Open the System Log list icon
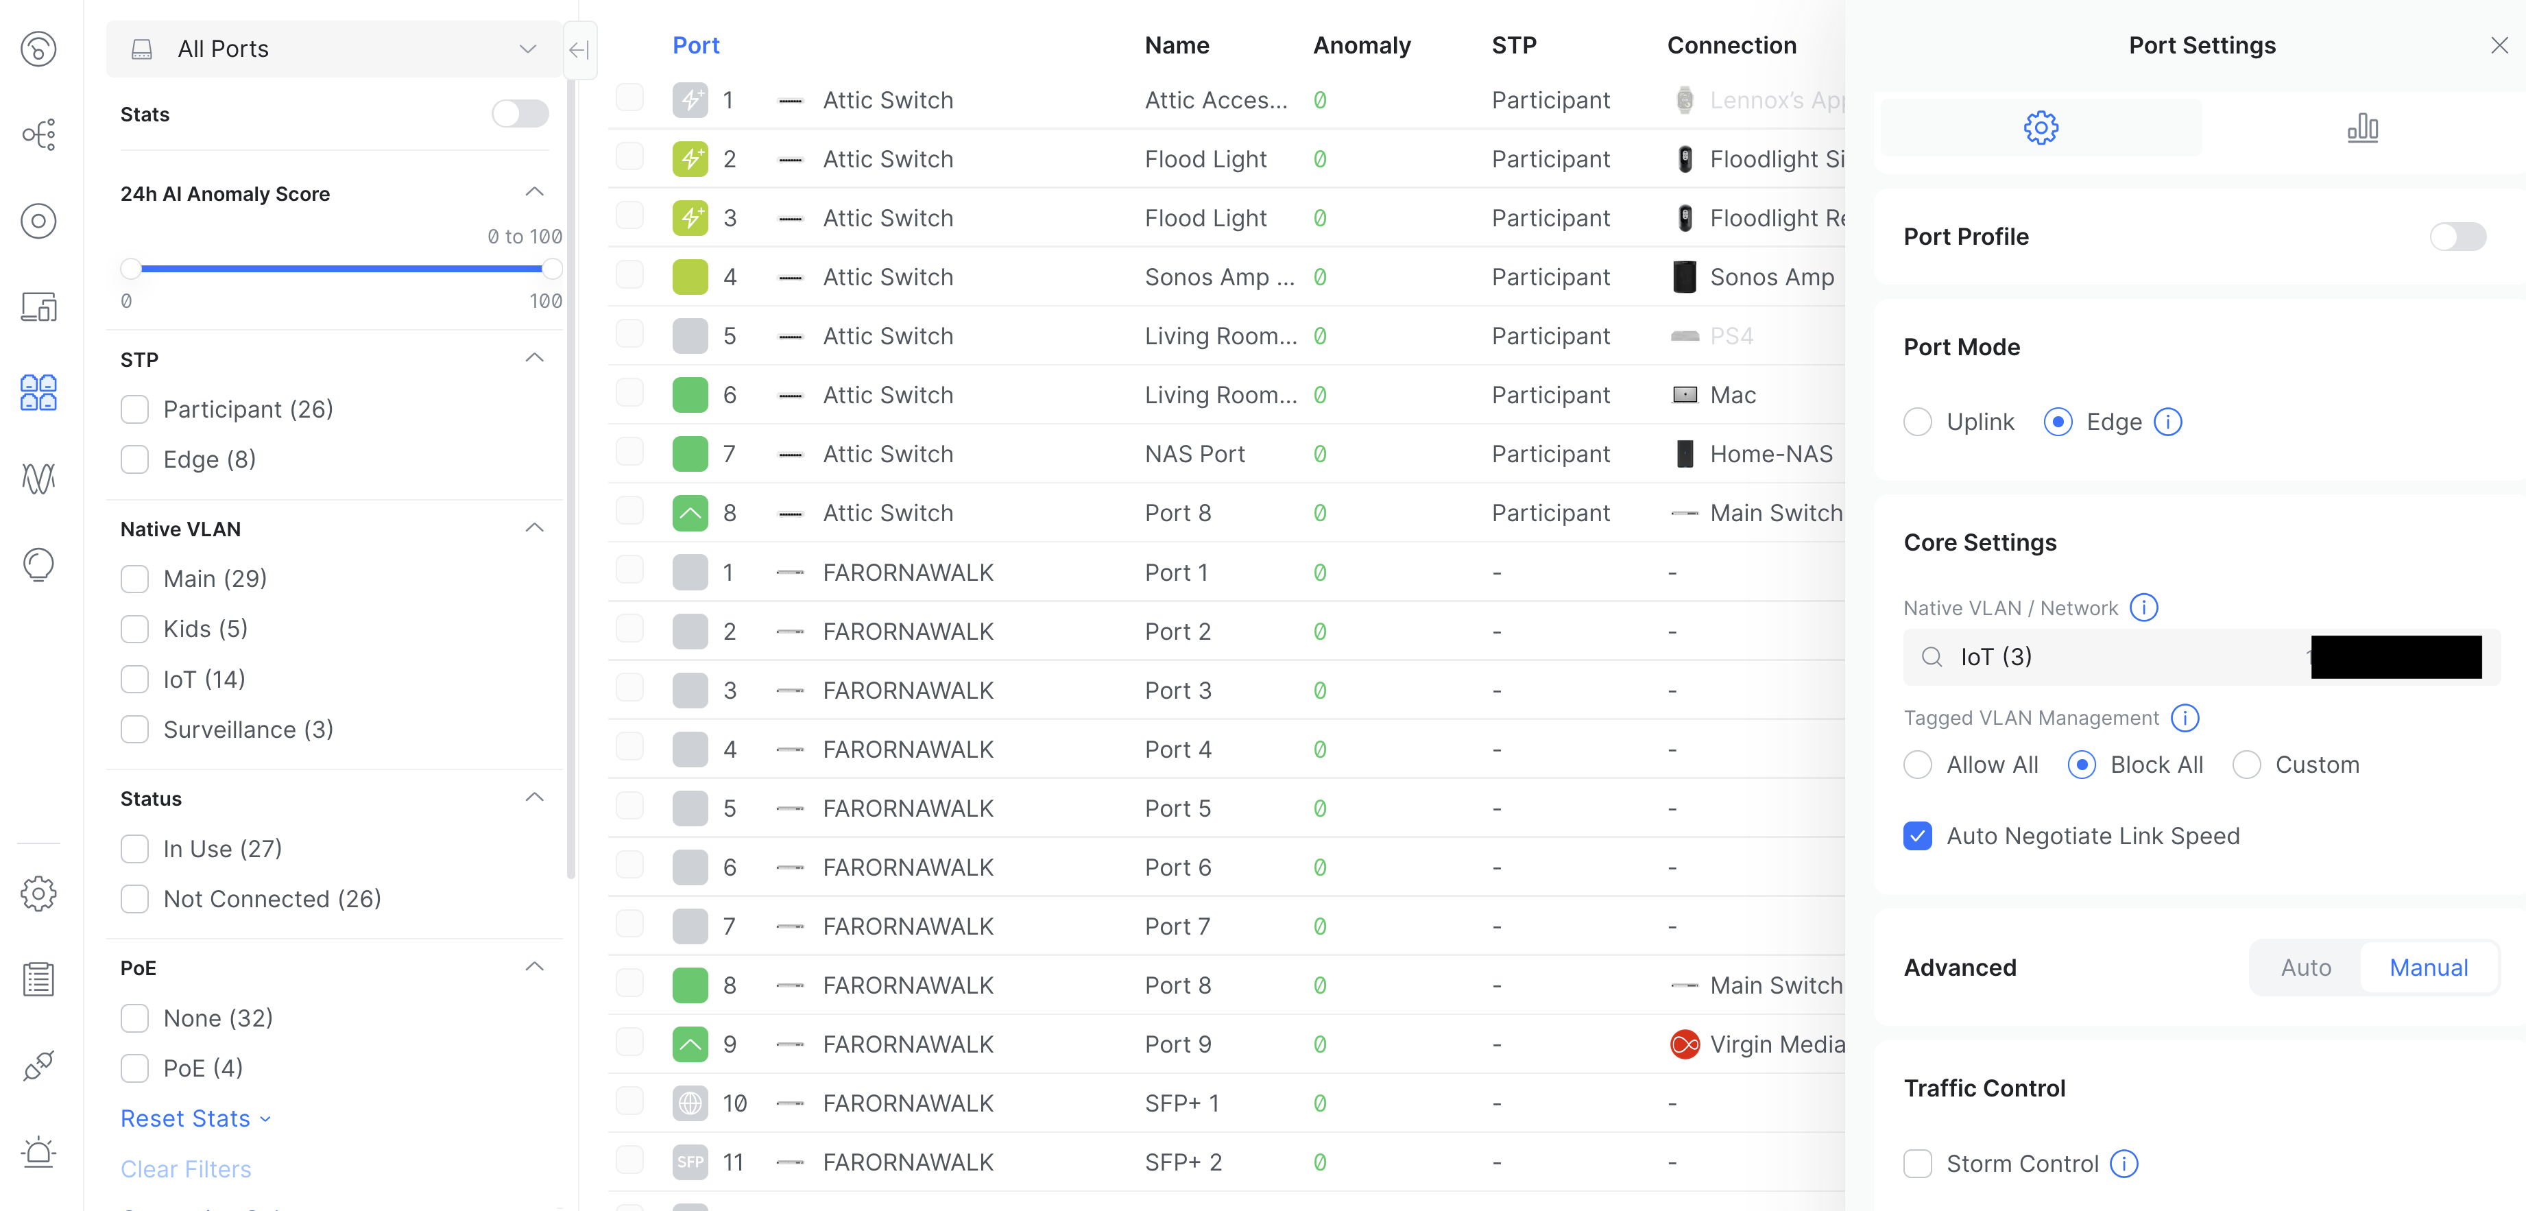Image resolution: width=2526 pixels, height=1211 pixels. 38,979
